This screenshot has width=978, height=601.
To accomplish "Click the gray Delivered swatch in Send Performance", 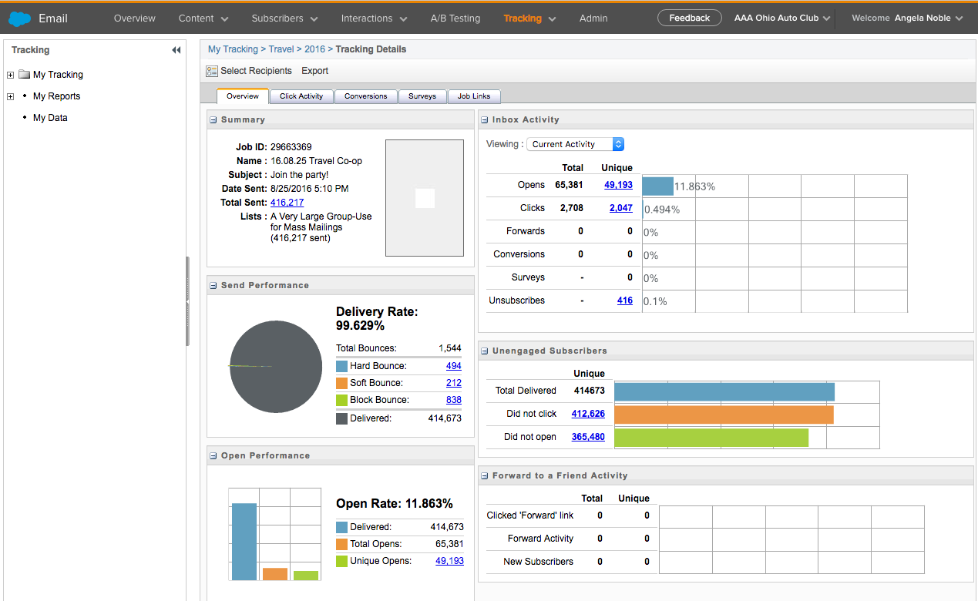I will coord(341,418).
